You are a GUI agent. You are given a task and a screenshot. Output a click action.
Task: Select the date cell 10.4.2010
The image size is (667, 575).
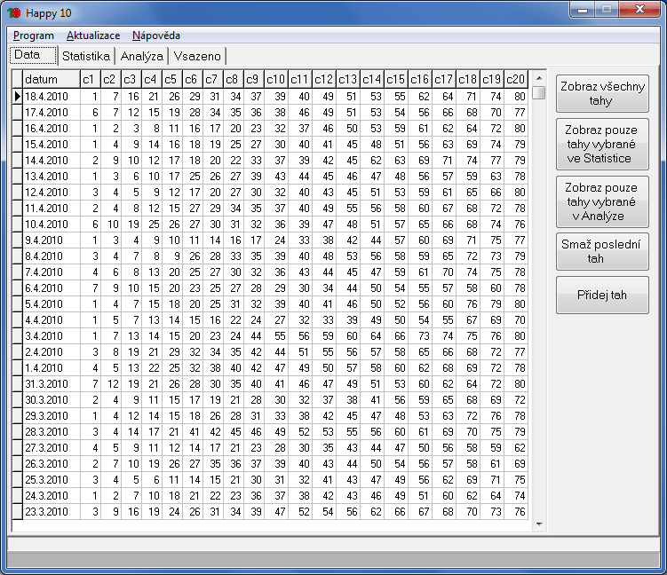click(x=52, y=224)
